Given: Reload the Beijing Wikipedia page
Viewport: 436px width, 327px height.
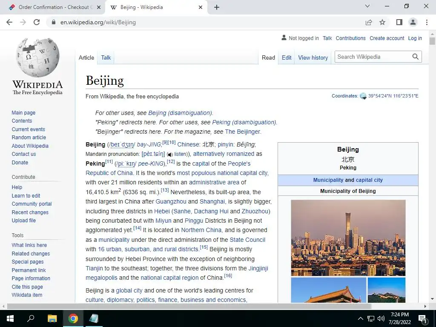Looking at the screenshot, I should [x=37, y=22].
